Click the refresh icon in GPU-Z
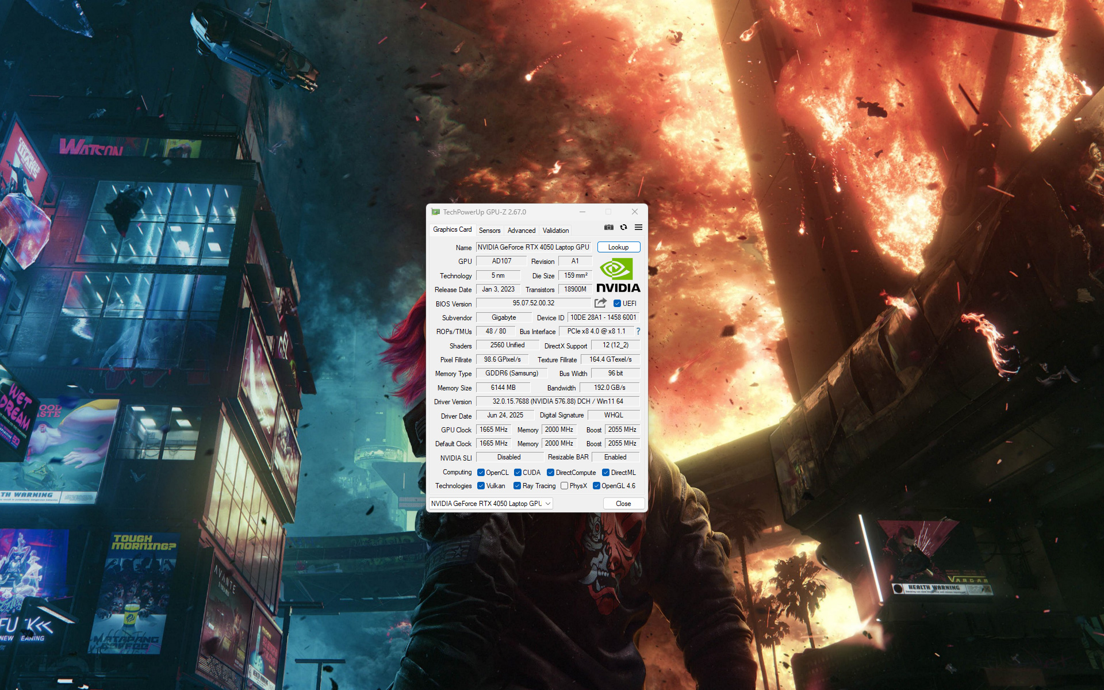This screenshot has width=1104, height=690. pyautogui.click(x=623, y=228)
